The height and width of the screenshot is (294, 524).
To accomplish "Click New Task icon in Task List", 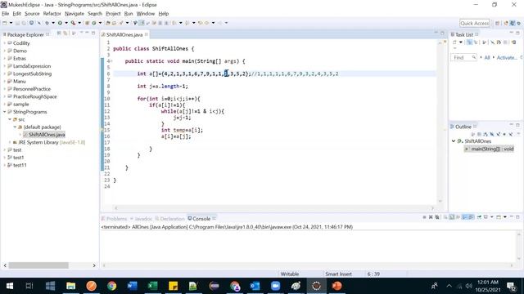I will click(454, 42).
